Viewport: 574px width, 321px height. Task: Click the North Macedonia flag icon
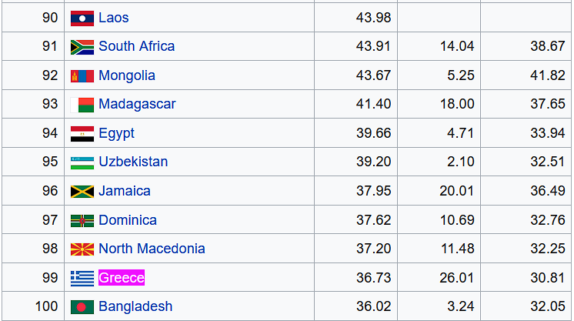tap(82, 249)
